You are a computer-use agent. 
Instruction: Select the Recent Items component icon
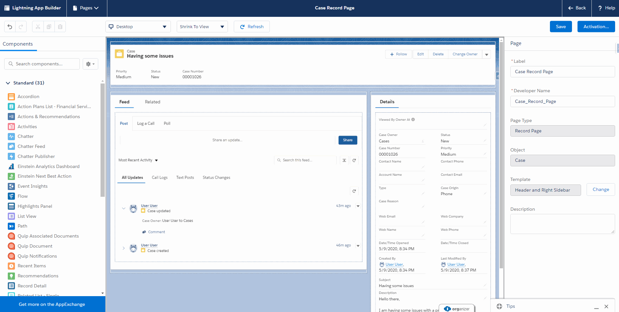(11, 266)
